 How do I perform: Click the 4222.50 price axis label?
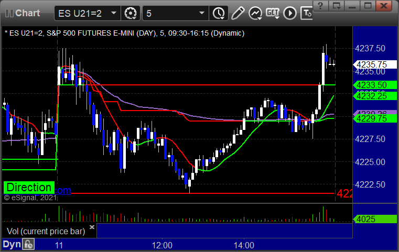point(370,184)
